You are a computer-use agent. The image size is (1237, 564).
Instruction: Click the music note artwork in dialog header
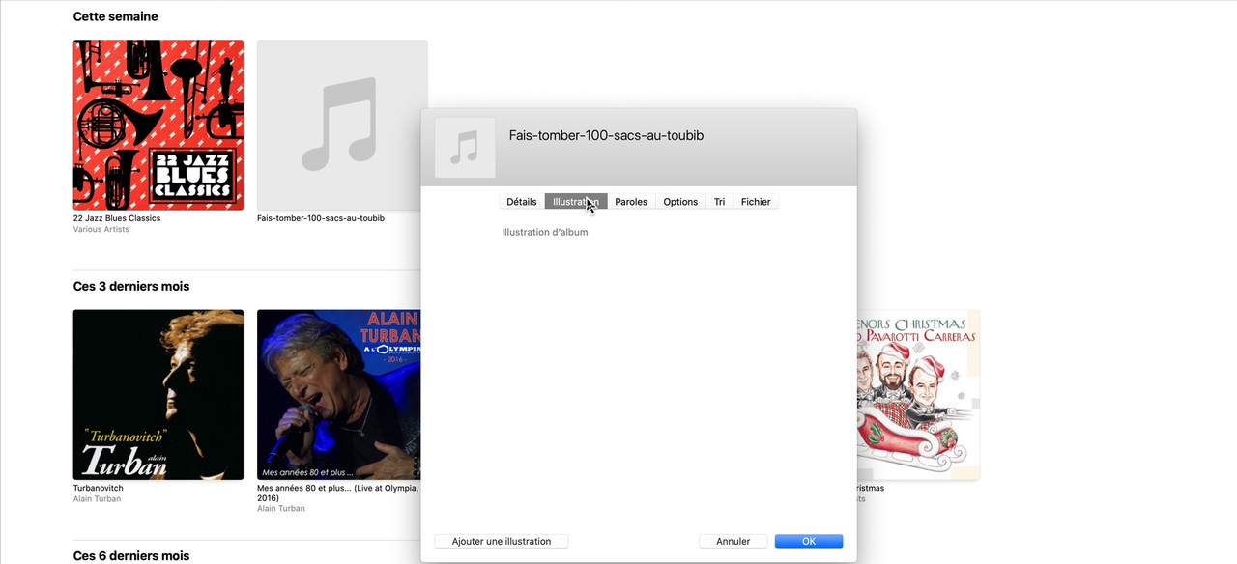click(465, 148)
